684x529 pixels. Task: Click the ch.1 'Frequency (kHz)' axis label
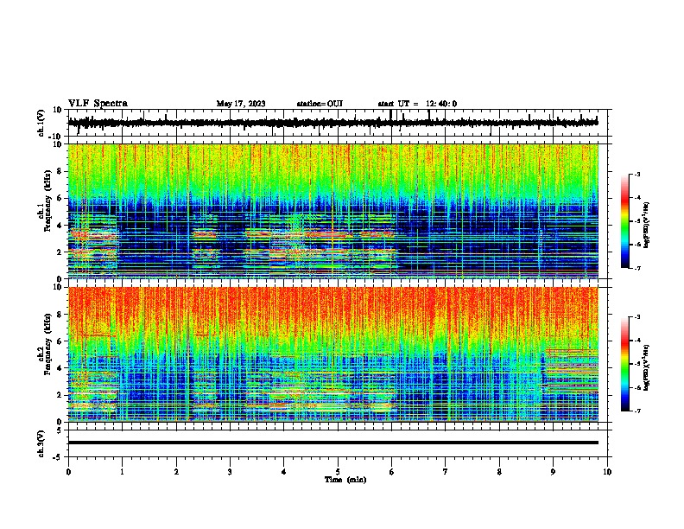(47, 199)
